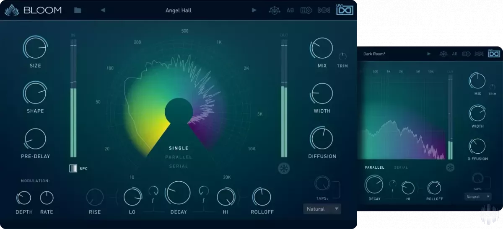Activate the snowflake freeze button in main window
This screenshot has width=503, height=229.
click(x=283, y=169)
